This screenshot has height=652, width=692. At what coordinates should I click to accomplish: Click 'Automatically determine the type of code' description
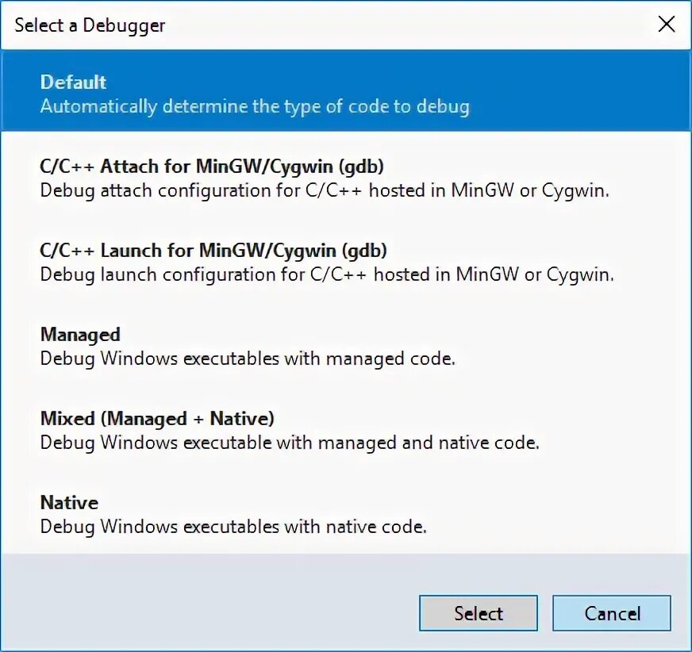click(x=255, y=106)
